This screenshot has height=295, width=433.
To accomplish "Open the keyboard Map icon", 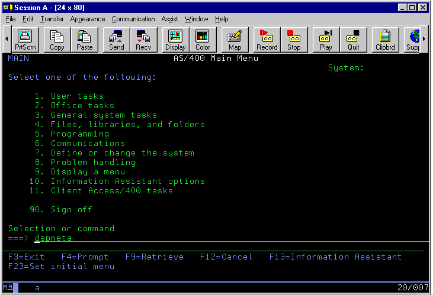I will (x=235, y=40).
